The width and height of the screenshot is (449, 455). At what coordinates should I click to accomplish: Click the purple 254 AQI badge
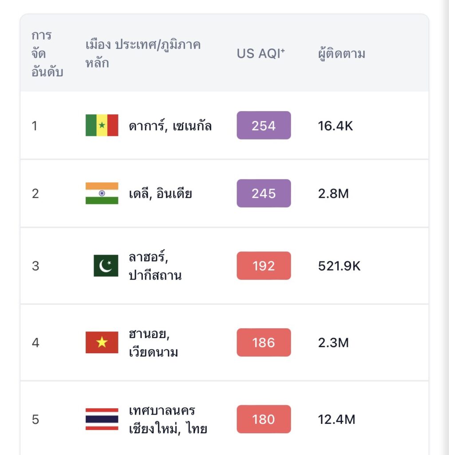[264, 126]
